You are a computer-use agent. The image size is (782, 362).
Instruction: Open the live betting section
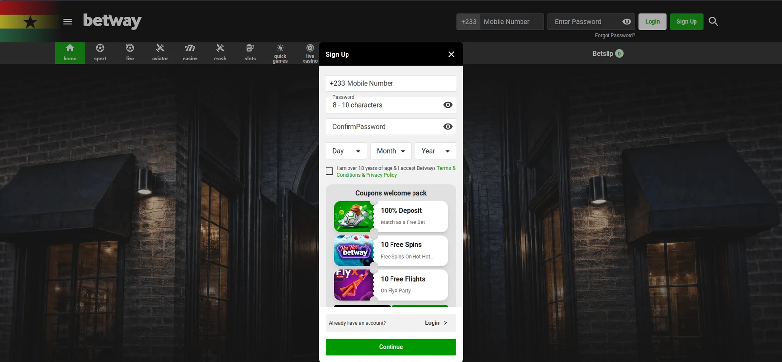click(x=130, y=53)
